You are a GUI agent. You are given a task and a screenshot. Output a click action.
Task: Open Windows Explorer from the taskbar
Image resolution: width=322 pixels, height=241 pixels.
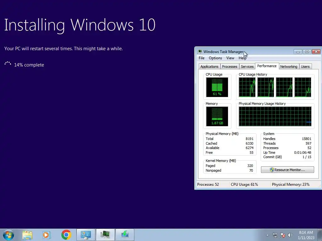[x=27, y=235]
